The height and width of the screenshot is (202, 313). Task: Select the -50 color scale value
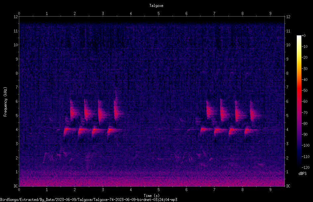click(x=305, y=91)
